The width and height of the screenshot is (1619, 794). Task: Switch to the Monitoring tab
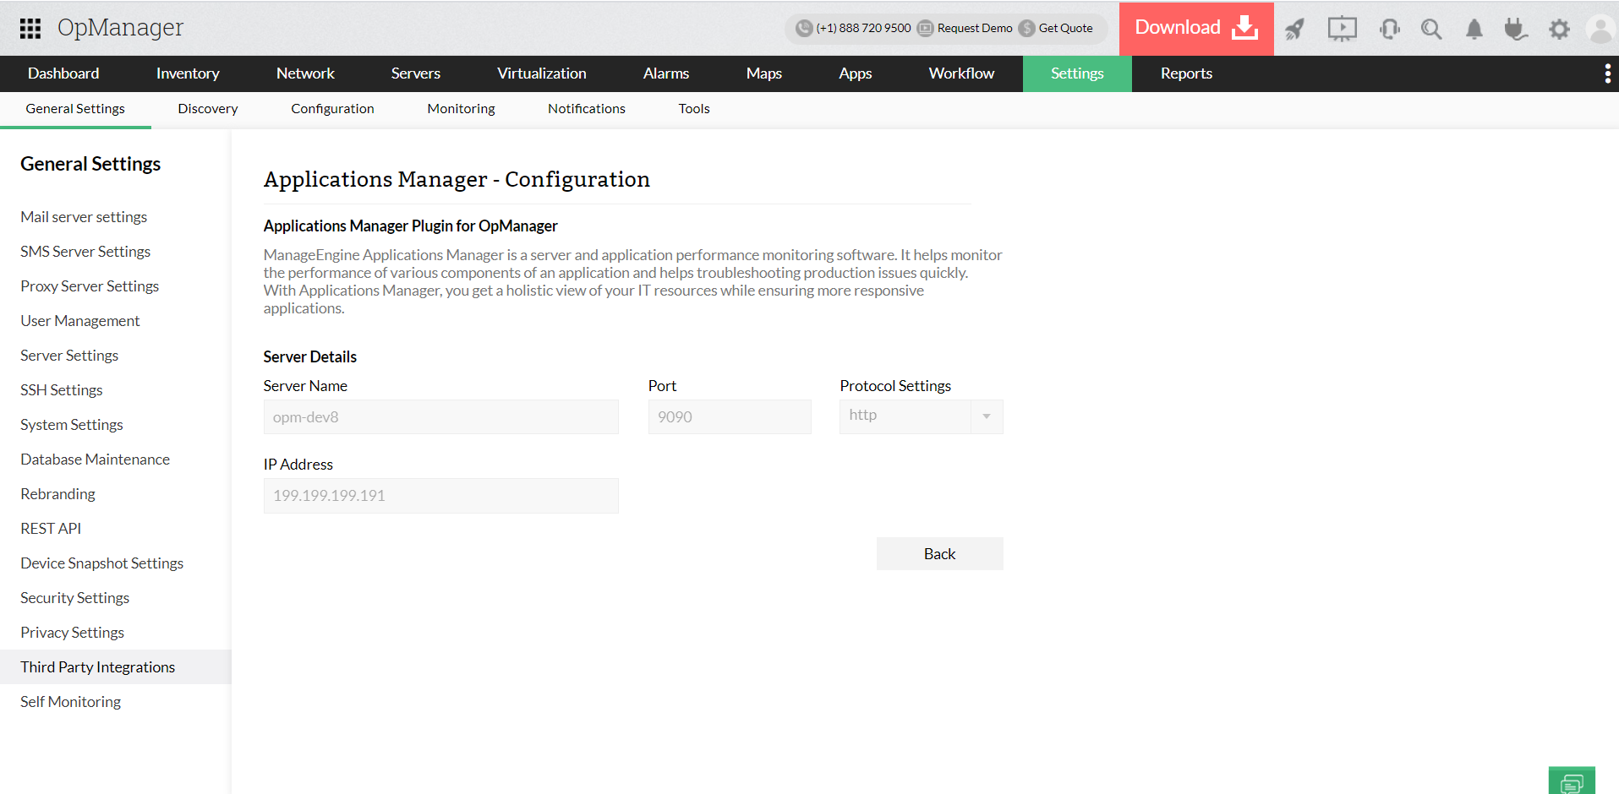pyautogui.click(x=461, y=109)
